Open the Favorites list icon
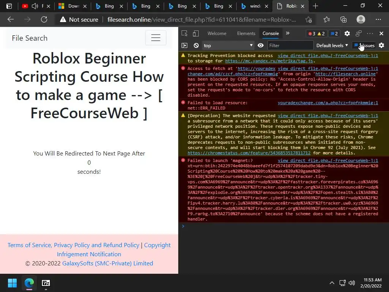 click(x=326, y=19)
